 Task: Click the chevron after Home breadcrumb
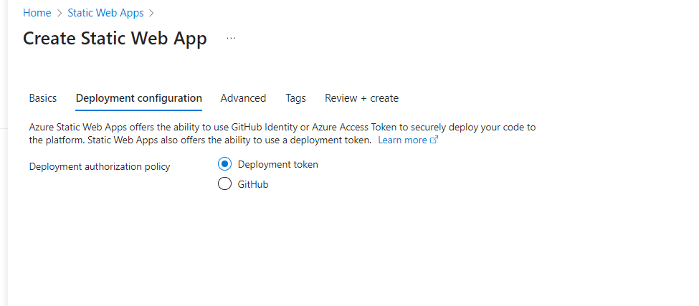tap(60, 13)
